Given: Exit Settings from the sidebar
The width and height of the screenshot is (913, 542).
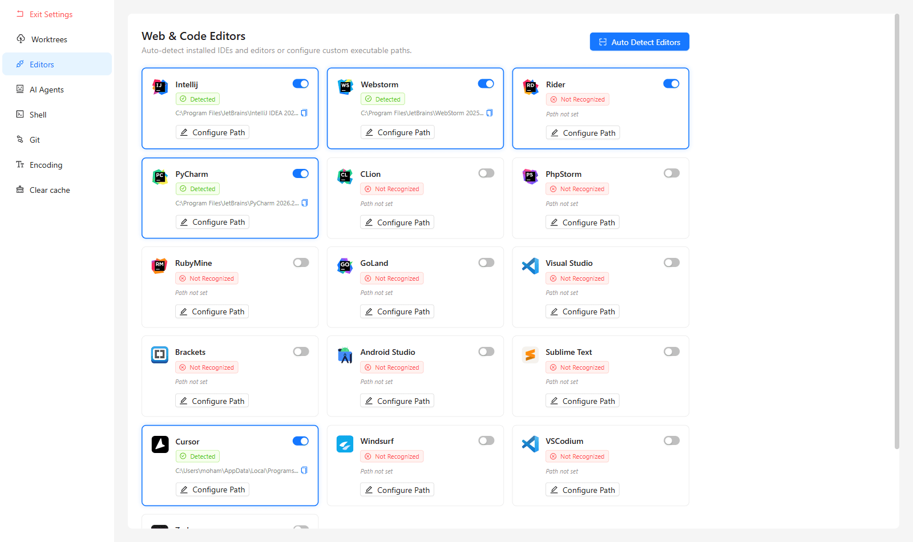Looking at the screenshot, I should tap(57, 14).
